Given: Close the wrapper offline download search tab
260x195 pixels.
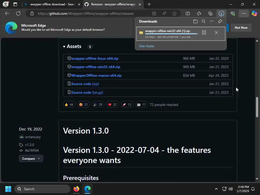Looking at the screenshot, I should point(79,5).
